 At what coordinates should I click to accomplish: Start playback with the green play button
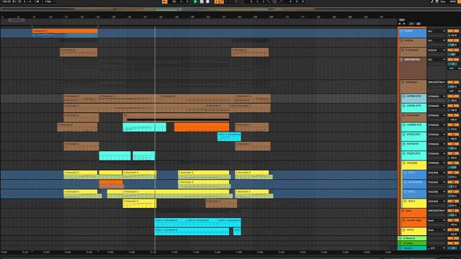195,1
